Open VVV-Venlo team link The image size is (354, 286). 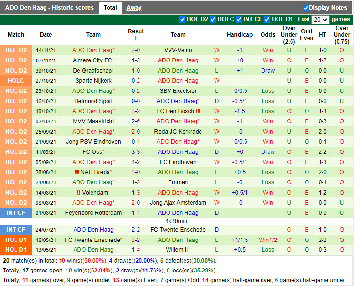pyautogui.click(x=178, y=50)
